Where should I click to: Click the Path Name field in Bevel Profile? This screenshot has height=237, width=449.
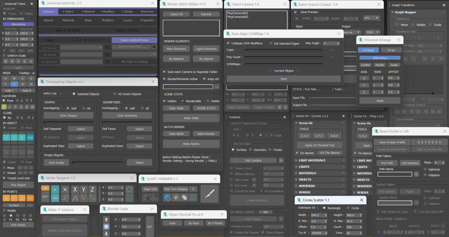[x=394, y=174]
